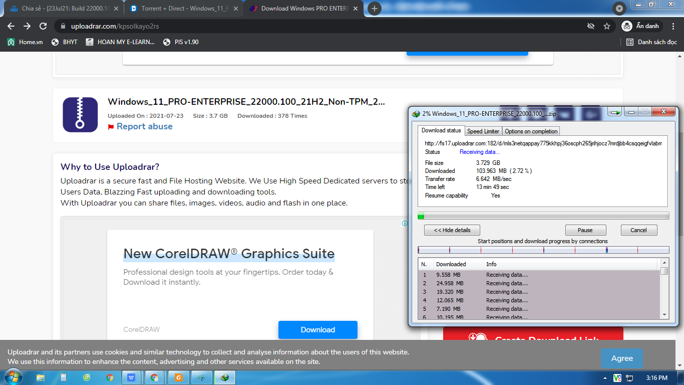Click the green download progress bar
684x385 pixels.
click(543, 216)
